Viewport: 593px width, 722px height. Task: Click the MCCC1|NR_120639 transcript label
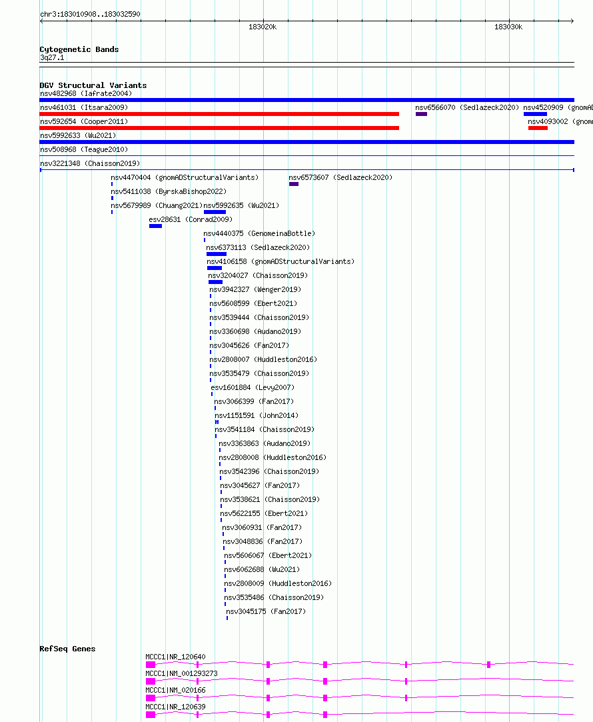175,707
